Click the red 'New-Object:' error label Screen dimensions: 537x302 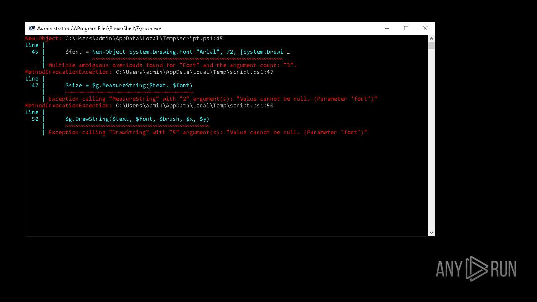pyautogui.click(x=44, y=39)
